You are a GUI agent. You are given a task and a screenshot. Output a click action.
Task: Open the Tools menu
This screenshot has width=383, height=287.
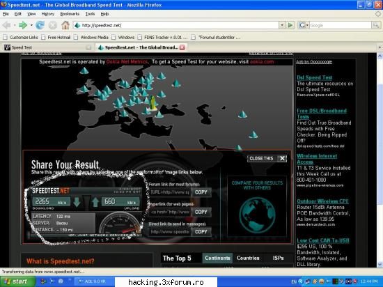[x=90, y=14]
